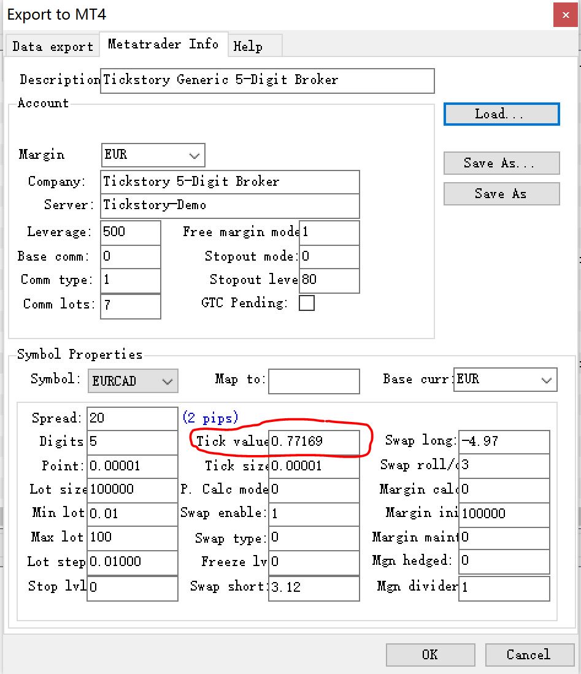Edit the Stopout mode field
Viewport: 581px width, 674px height.
329,257
